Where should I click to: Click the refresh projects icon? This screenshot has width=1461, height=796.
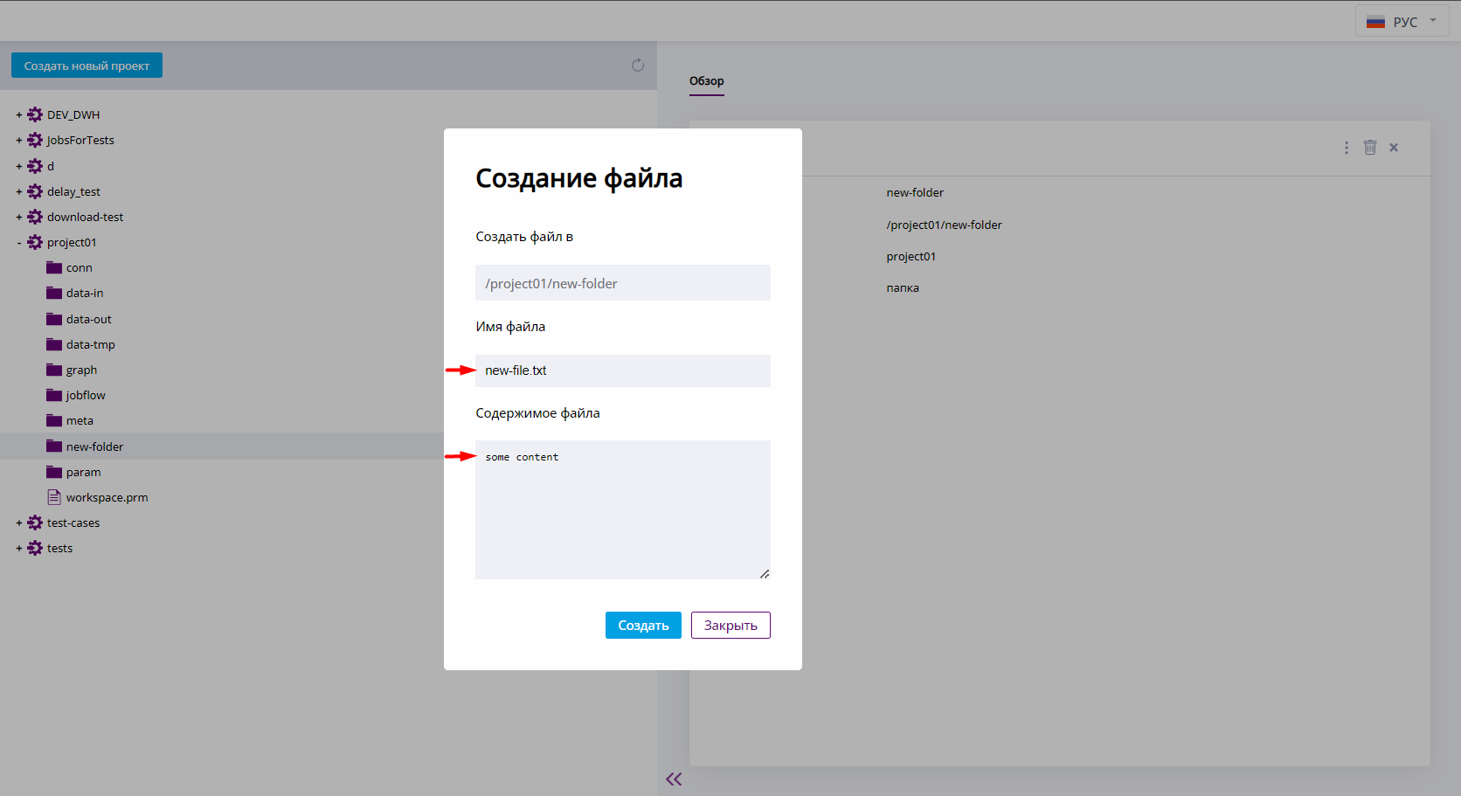[638, 66]
